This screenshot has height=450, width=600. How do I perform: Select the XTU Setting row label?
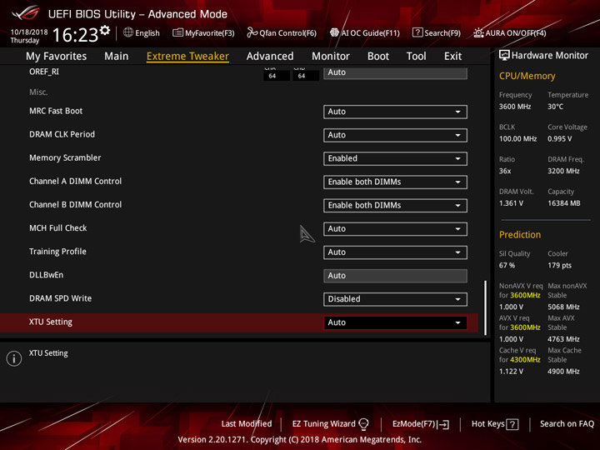(51, 322)
